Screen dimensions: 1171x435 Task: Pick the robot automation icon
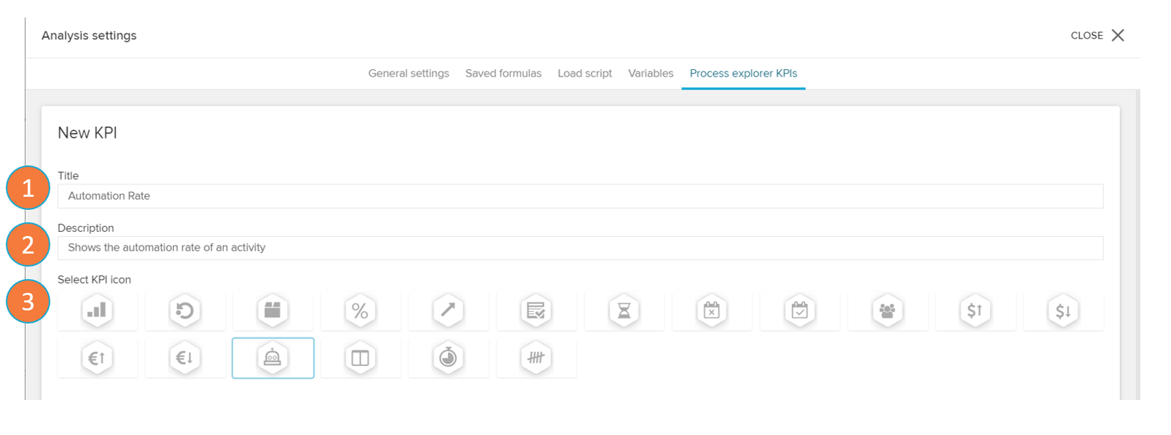click(x=273, y=358)
